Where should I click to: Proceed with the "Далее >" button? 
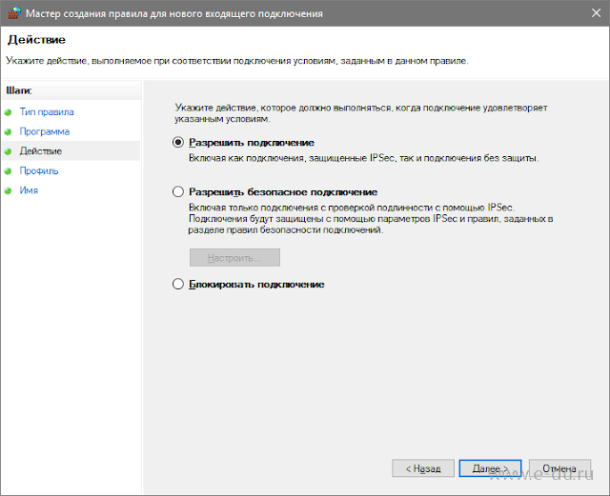pyautogui.click(x=490, y=468)
